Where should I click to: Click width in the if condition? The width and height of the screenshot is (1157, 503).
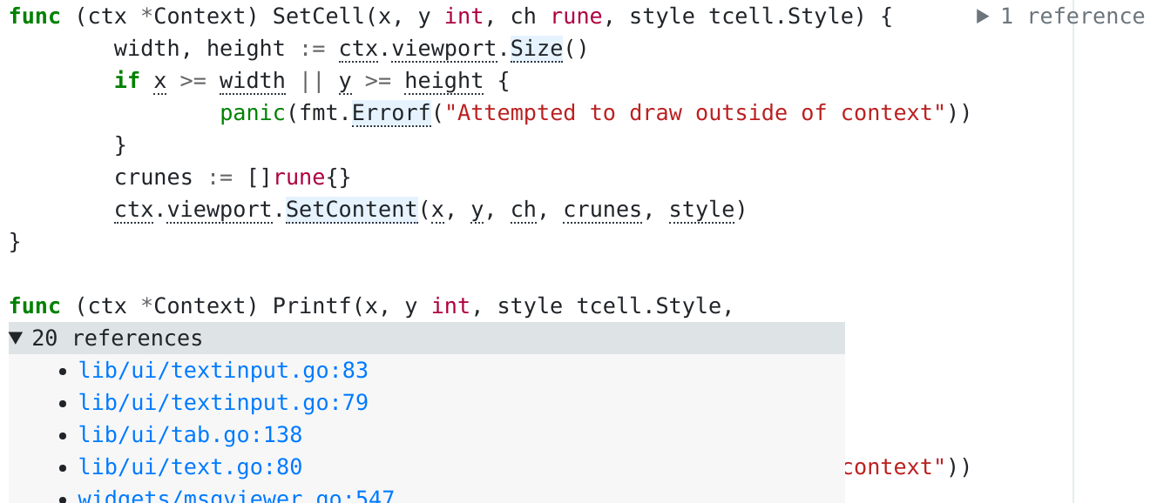[x=252, y=81]
